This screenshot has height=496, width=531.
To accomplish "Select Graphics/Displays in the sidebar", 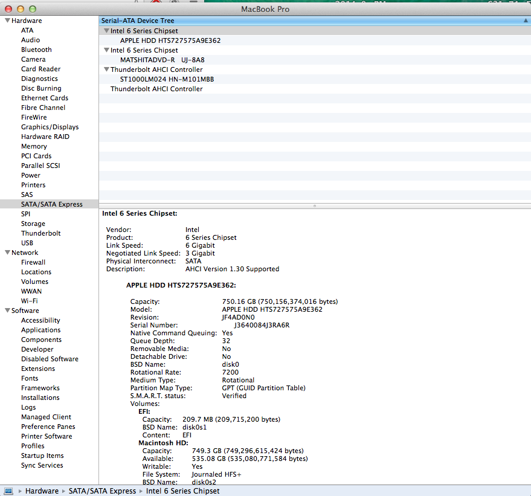I will pyautogui.click(x=50, y=127).
